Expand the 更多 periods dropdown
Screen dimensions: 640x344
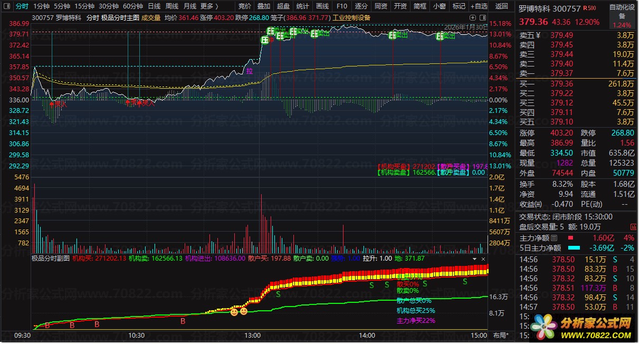[x=209, y=6]
